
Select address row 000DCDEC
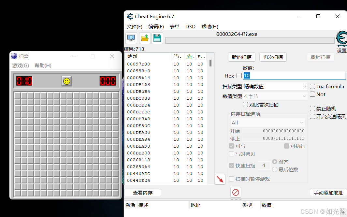tap(166, 112)
